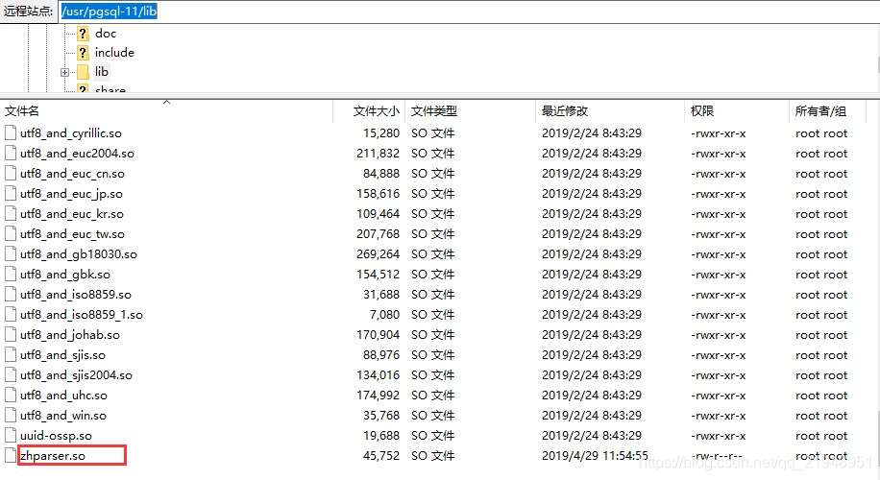This screenshot has height=480, width=880.
Task: Click the doc folder question-mark icon
Action: pyautogui.click(x=83, y=34)
